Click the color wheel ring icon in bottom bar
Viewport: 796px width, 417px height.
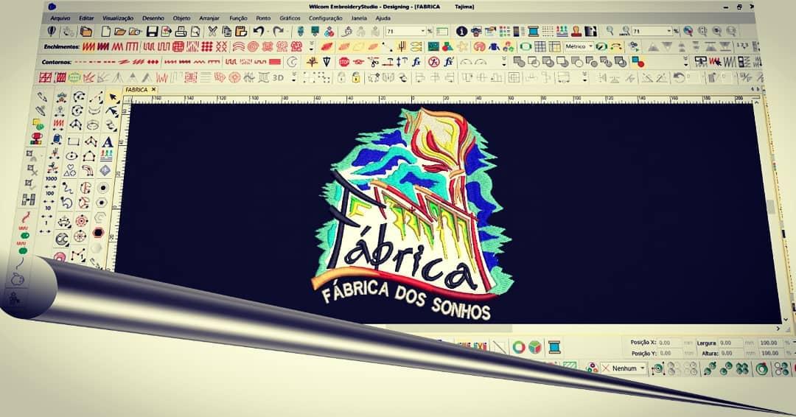(518, 348)
